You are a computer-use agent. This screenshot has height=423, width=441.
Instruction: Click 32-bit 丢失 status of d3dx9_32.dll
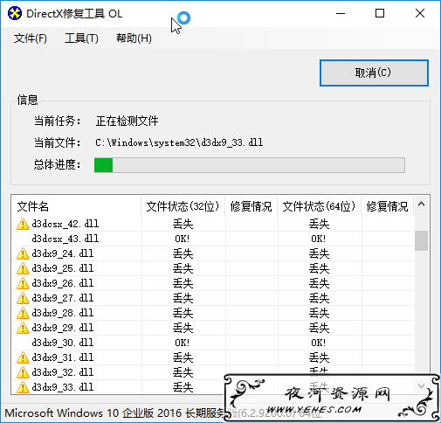(x=183, y=372)
